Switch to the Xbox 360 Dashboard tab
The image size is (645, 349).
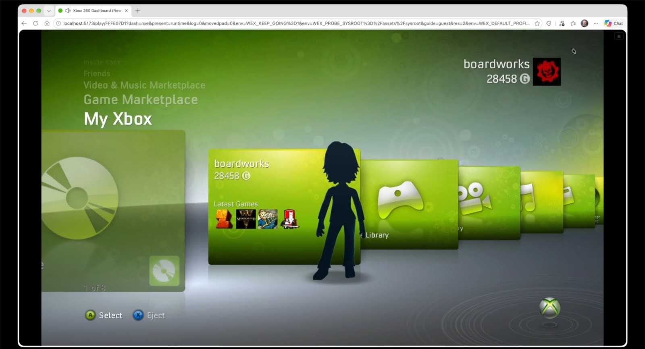[x=93, y=10]
